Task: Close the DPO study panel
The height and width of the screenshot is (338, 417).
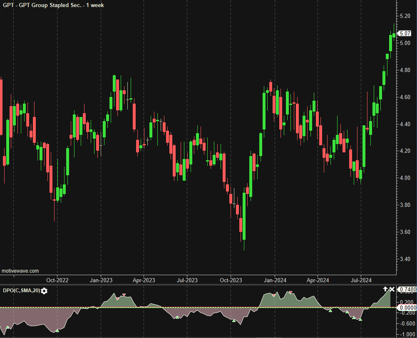Action: click(392, 289)
